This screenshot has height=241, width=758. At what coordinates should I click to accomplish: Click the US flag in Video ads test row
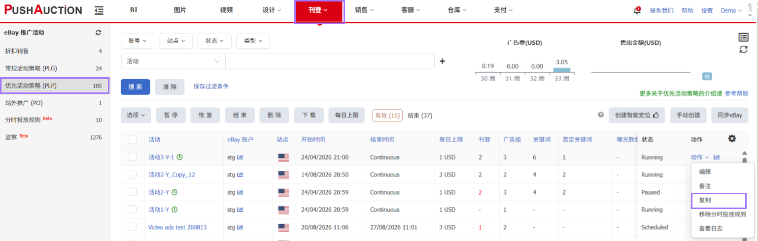[283, 228]
